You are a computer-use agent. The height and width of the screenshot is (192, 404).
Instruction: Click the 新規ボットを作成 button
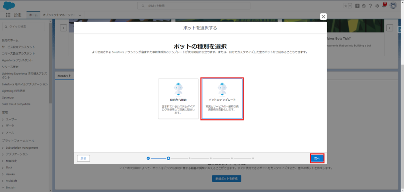point(226,178)
